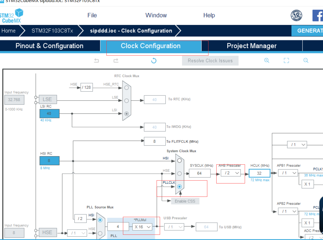Screen dimensions: 323x240
Task: Zoom out of the clock diagram
Action: [306, 60]
